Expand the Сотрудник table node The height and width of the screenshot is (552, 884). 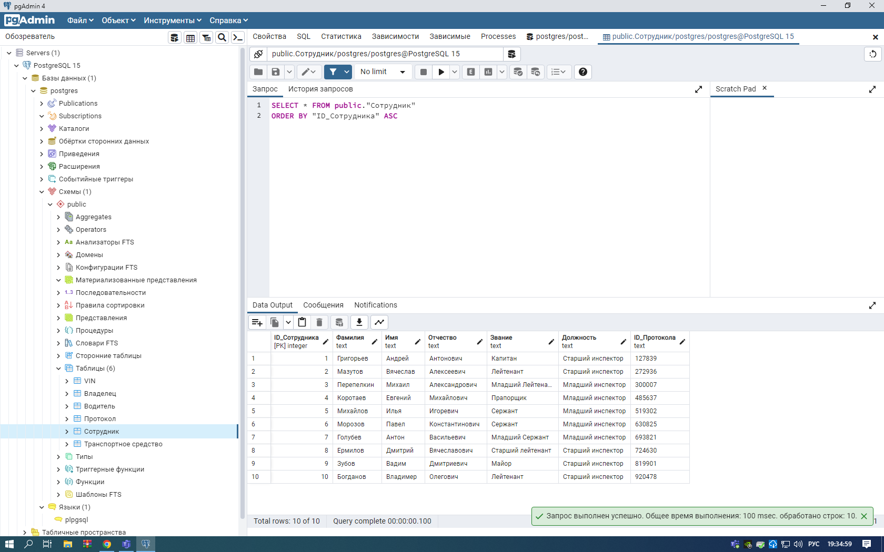click(67, 432)
